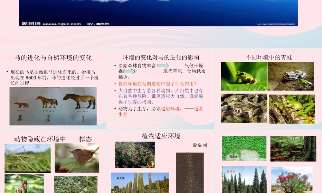Click the arrow after 原始森林食物丰富
The height and width of the screenshot is (193, 322).
click(163, 66)
